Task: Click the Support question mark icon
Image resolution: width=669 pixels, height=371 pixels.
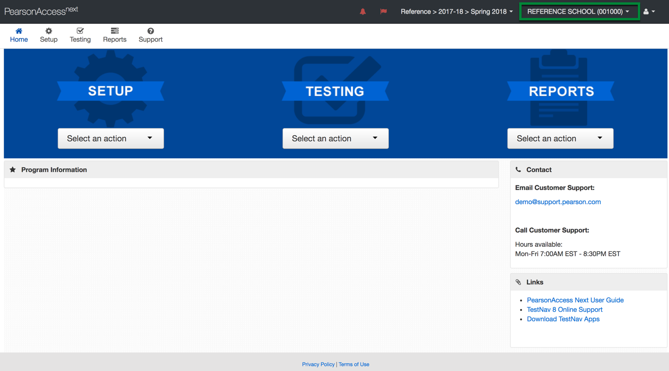Action: pos(151,31)
